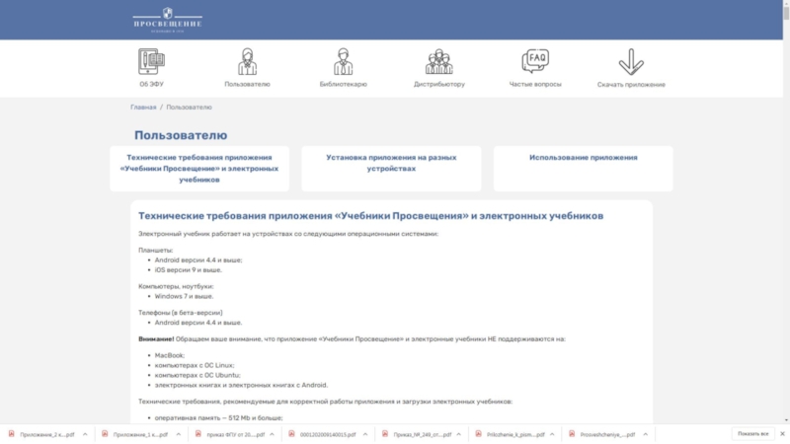Click the text "Android версии 4.4 и выше;" under Планшеты

tap(198, 260)
